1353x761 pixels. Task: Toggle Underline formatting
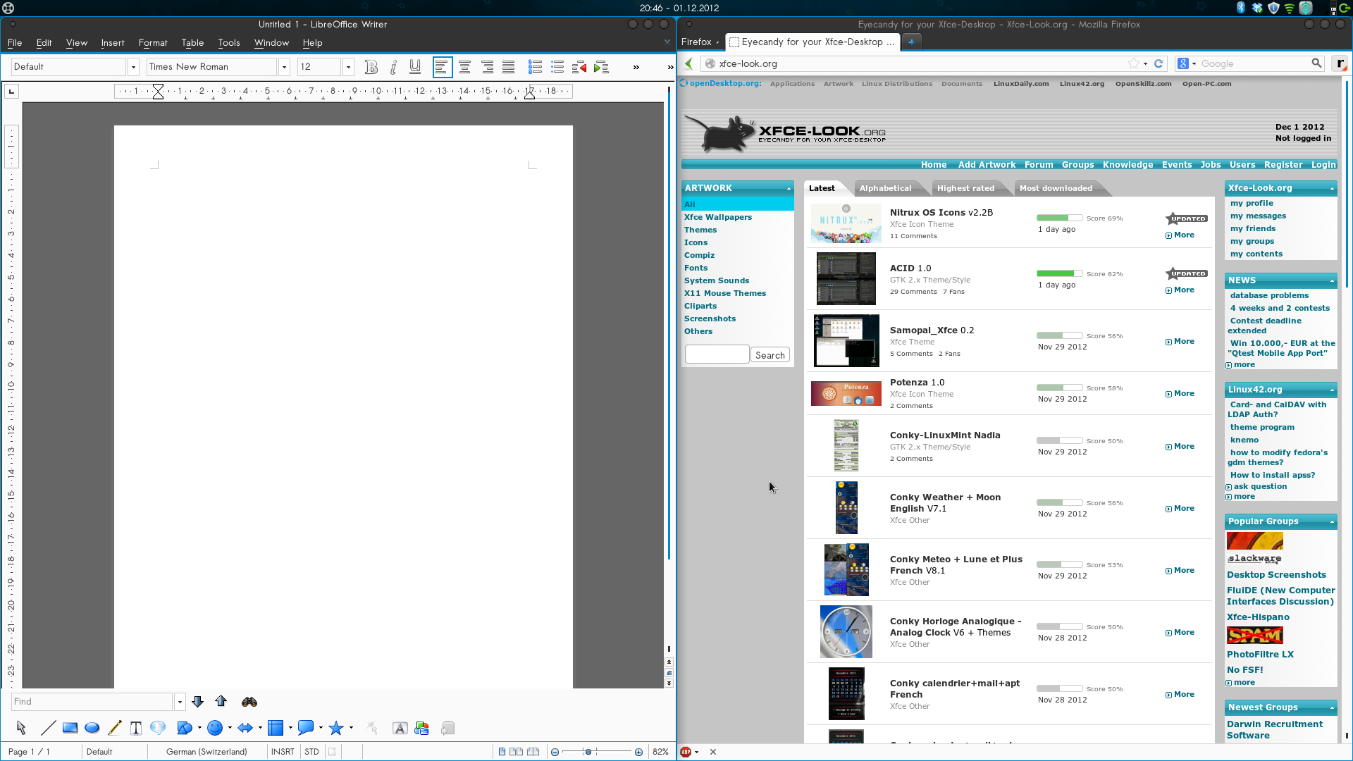[415, 67]
